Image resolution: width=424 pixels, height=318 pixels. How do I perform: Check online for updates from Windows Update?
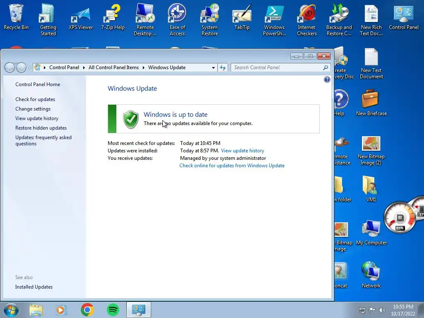pyautogui.click(x=232, y=166)
